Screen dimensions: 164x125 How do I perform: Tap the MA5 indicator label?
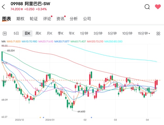pos(13,42)
